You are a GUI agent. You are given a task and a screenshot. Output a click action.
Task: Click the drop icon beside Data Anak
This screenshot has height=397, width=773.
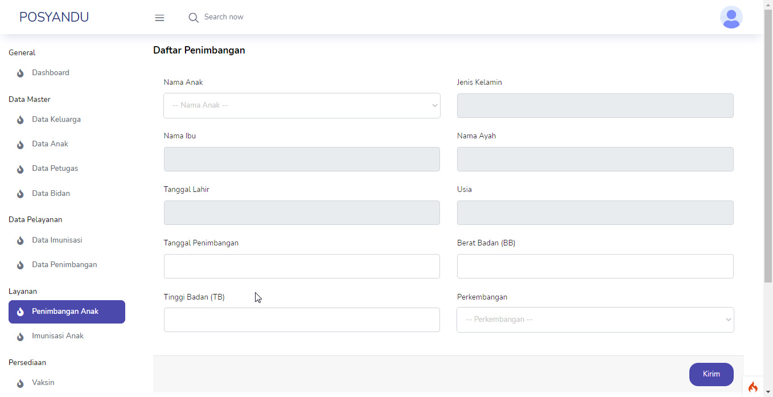pos(20,144)
